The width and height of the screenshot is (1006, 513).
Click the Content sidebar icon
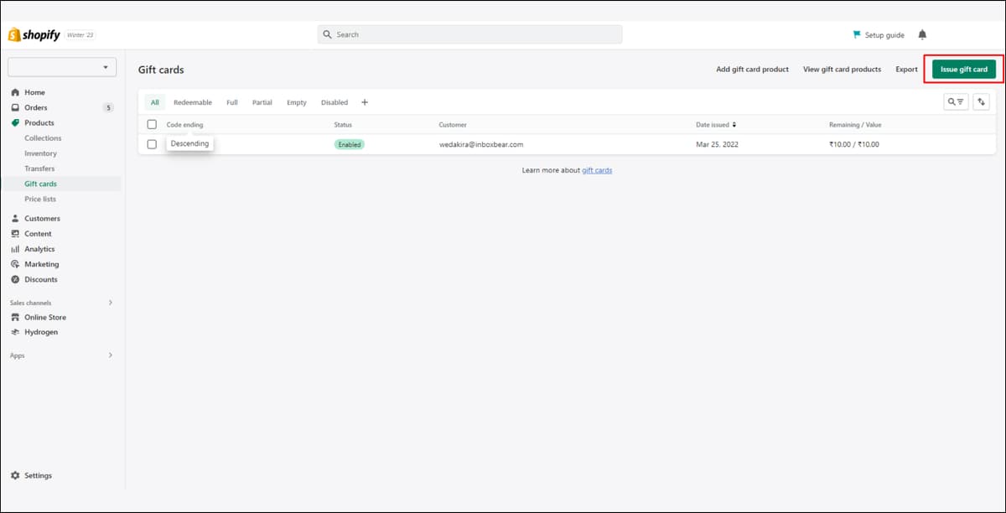click(15, 234)
